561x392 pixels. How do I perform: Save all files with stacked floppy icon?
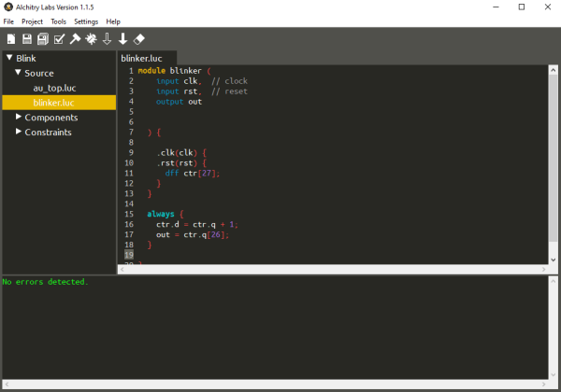click(x=43, y=39)
